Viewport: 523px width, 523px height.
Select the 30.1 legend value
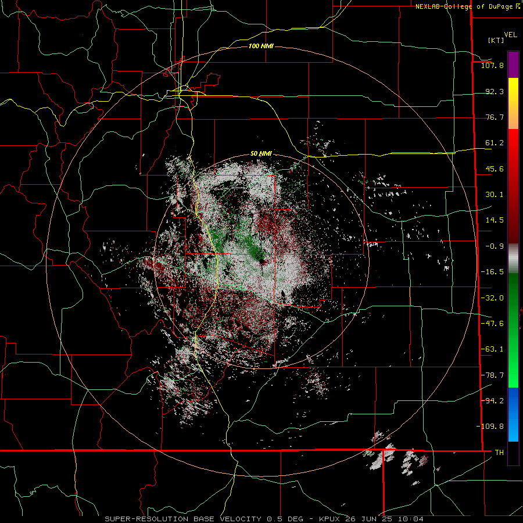click(x=495, y=195)
